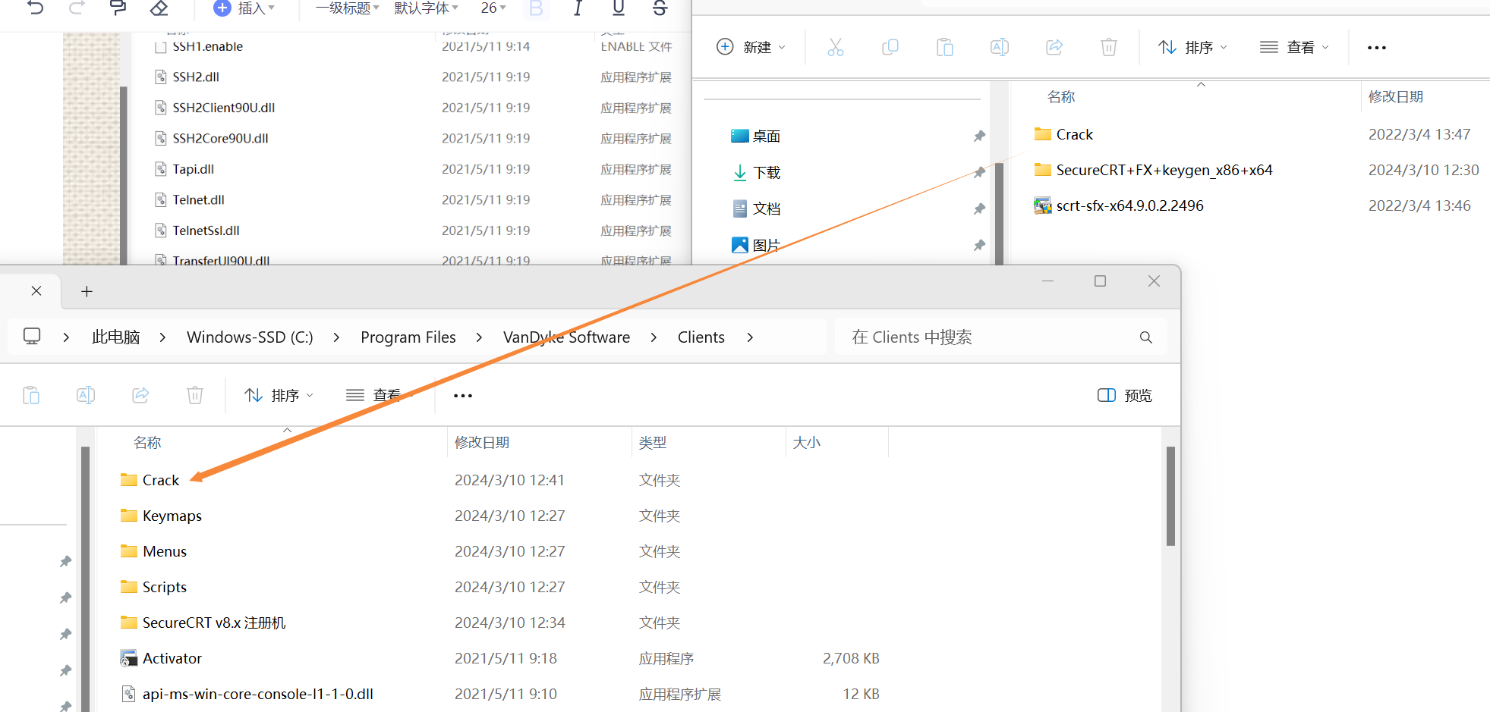This screenshot has height=712, width=1490.
Task: Click the delete trash icon in upper Explorer
Action: 1109,47
